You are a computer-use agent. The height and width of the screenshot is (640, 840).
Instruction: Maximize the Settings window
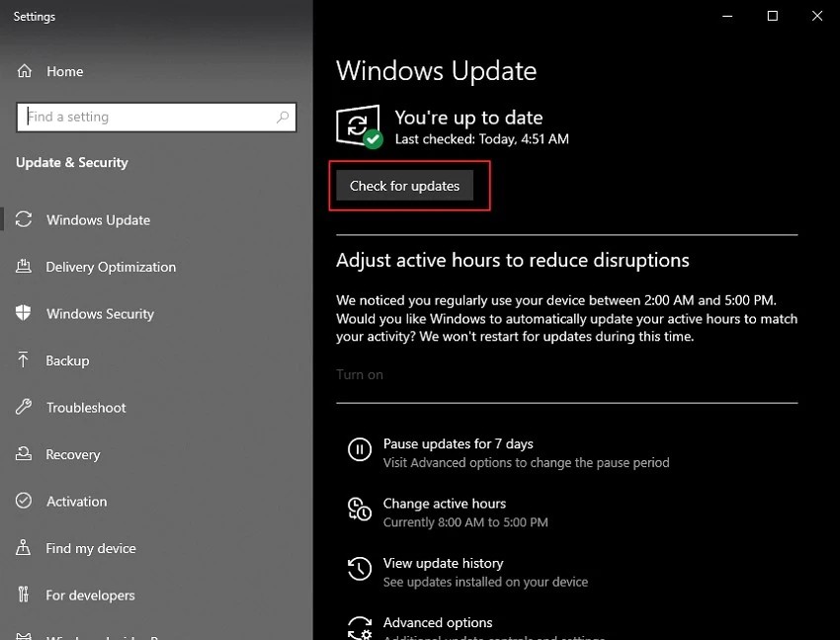[773, 16]
